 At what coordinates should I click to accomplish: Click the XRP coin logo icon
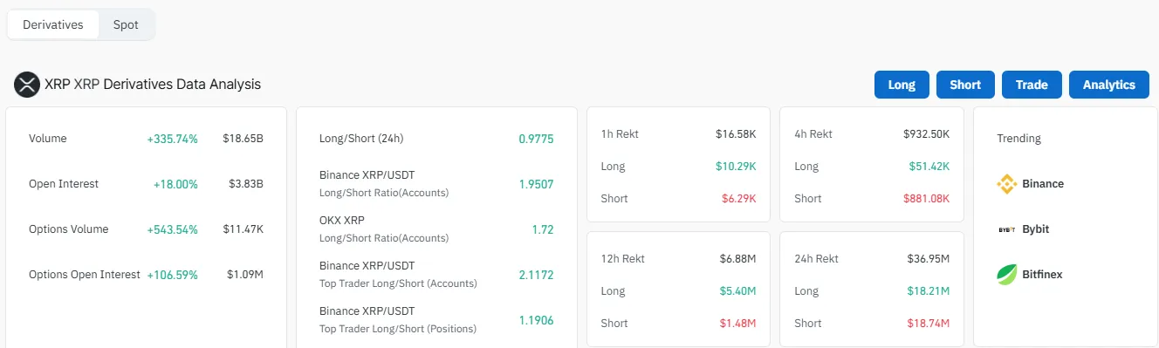[x=27, y=85]
